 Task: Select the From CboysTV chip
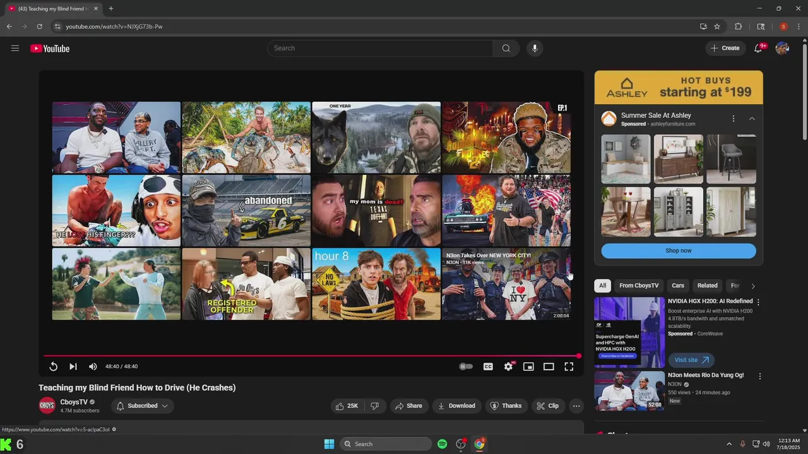(639, 286)
